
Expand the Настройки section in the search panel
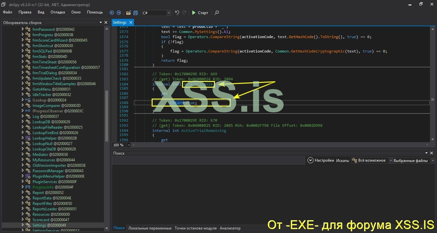[x=310, y=160]
